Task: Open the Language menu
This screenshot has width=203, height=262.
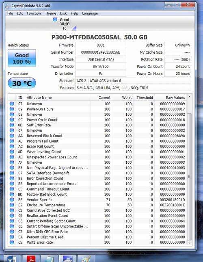Action: pyautogui.click(x=90, y=13)
